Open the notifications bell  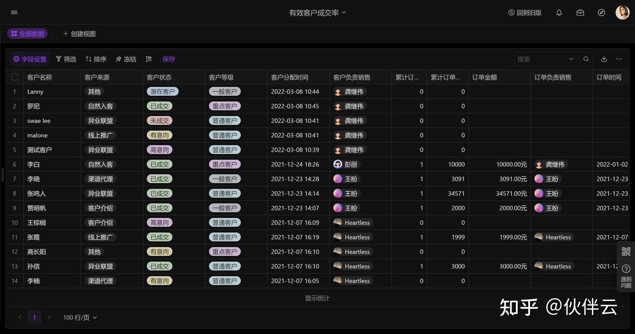[559, 13]
